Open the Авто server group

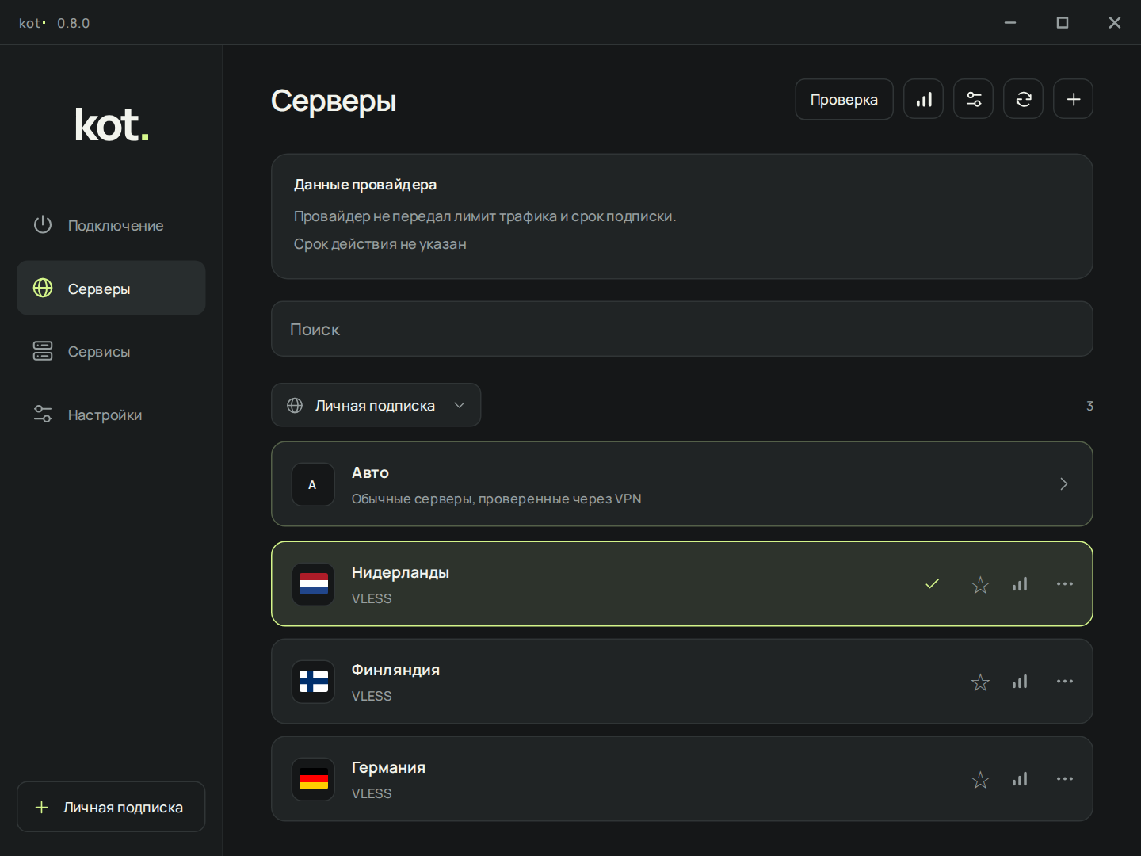(x=682, y=484)
